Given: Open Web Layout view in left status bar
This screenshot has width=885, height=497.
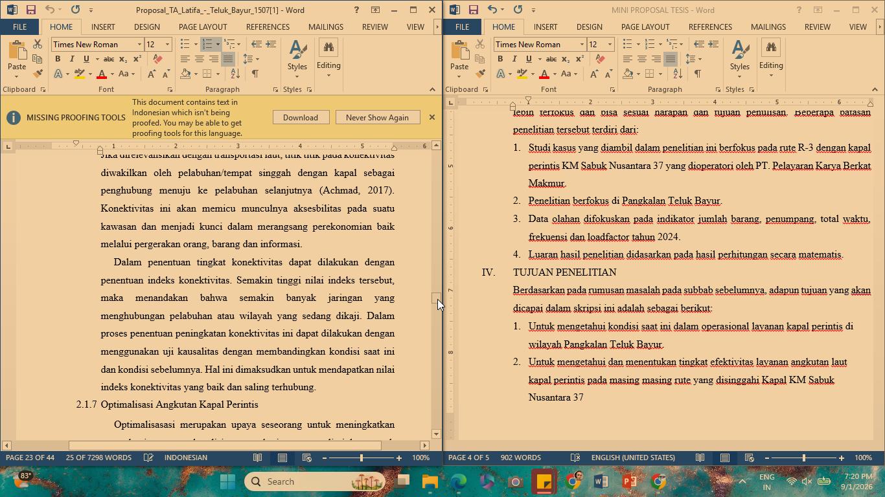Looking at the screenshot, I should 307,458.
